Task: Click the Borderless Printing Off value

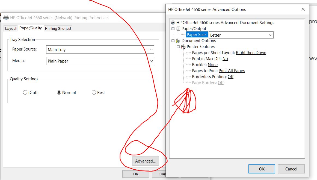Action: coord(230,77)
